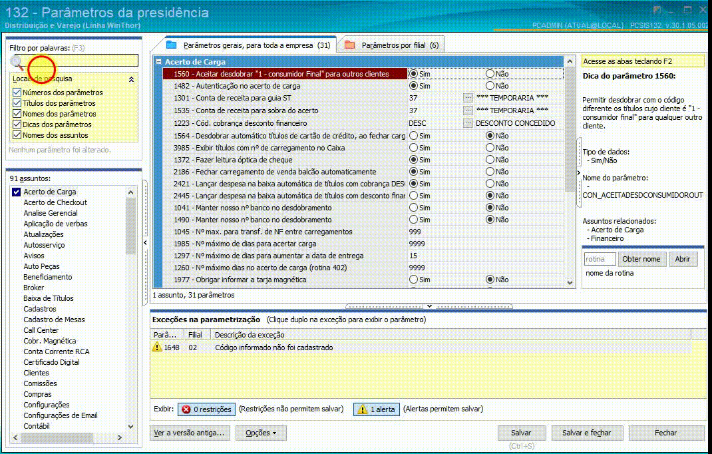This screenshot has width=712, height=454.
Task: Select Analise Gerencial subject
Action: click(51, 213)
